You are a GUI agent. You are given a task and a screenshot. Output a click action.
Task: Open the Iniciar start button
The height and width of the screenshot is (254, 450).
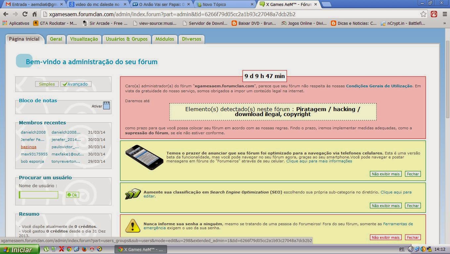[20, 249]
